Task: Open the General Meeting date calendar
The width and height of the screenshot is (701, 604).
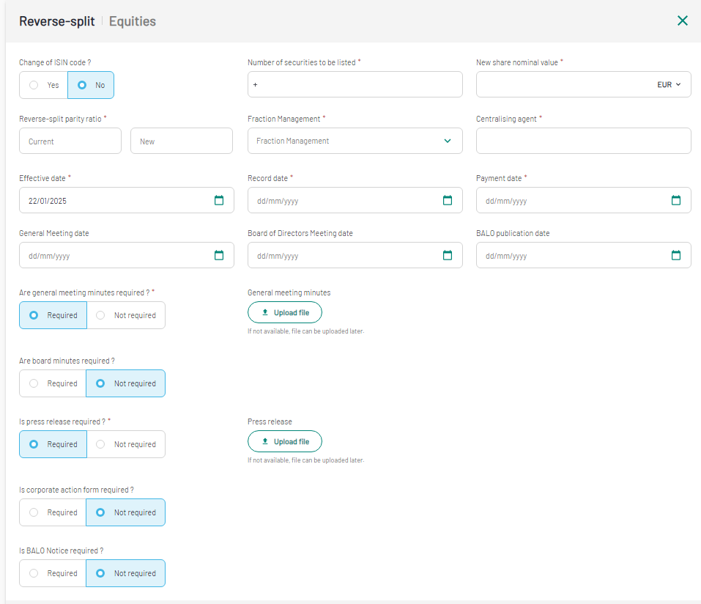Action: point(219,255)
